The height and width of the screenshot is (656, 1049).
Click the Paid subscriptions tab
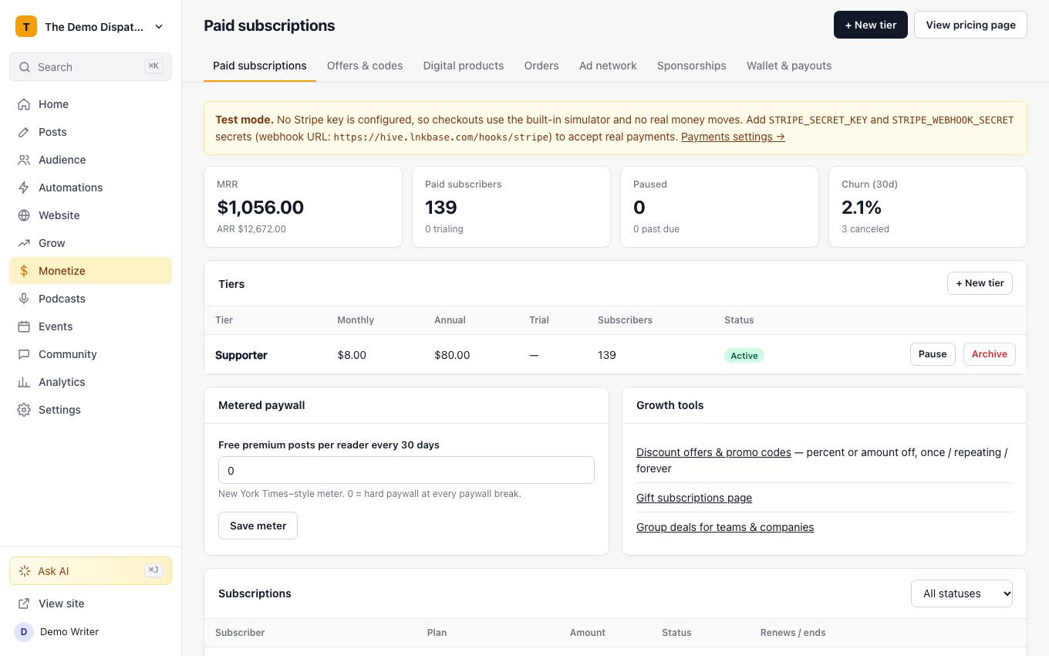point(260,66)
